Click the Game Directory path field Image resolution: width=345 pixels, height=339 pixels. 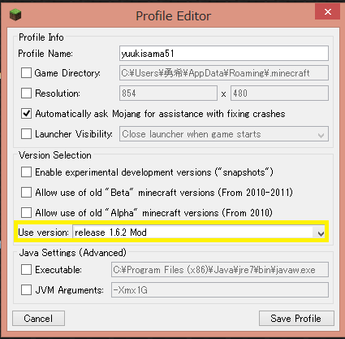(224, 73)
